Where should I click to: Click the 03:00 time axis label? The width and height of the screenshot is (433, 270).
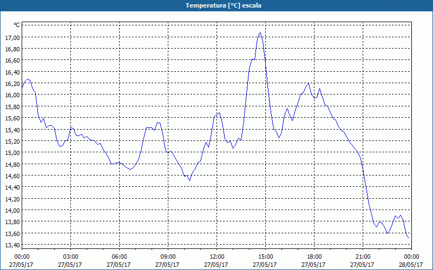[71, 257]
